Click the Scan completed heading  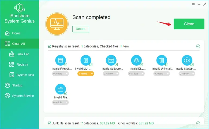click(91, 17)
